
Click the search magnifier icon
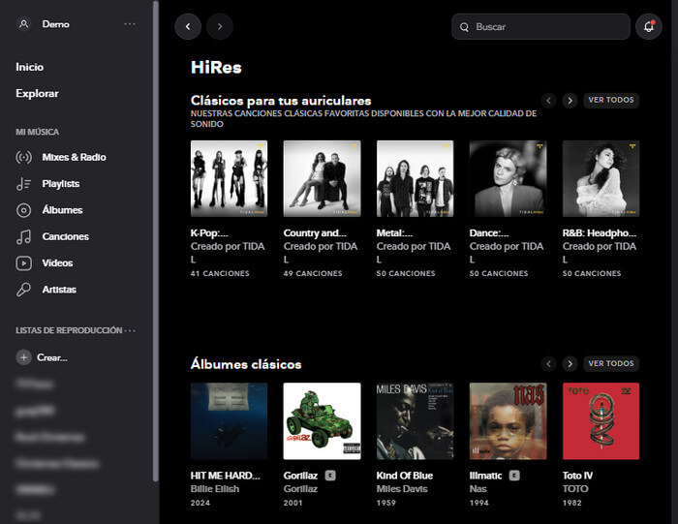[x=464, y=27]
